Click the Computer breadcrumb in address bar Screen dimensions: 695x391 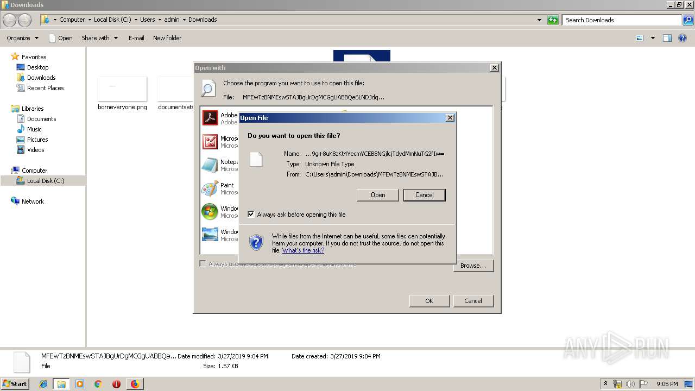coord(72,20)
